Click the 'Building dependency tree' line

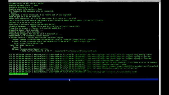click(21, 7)
